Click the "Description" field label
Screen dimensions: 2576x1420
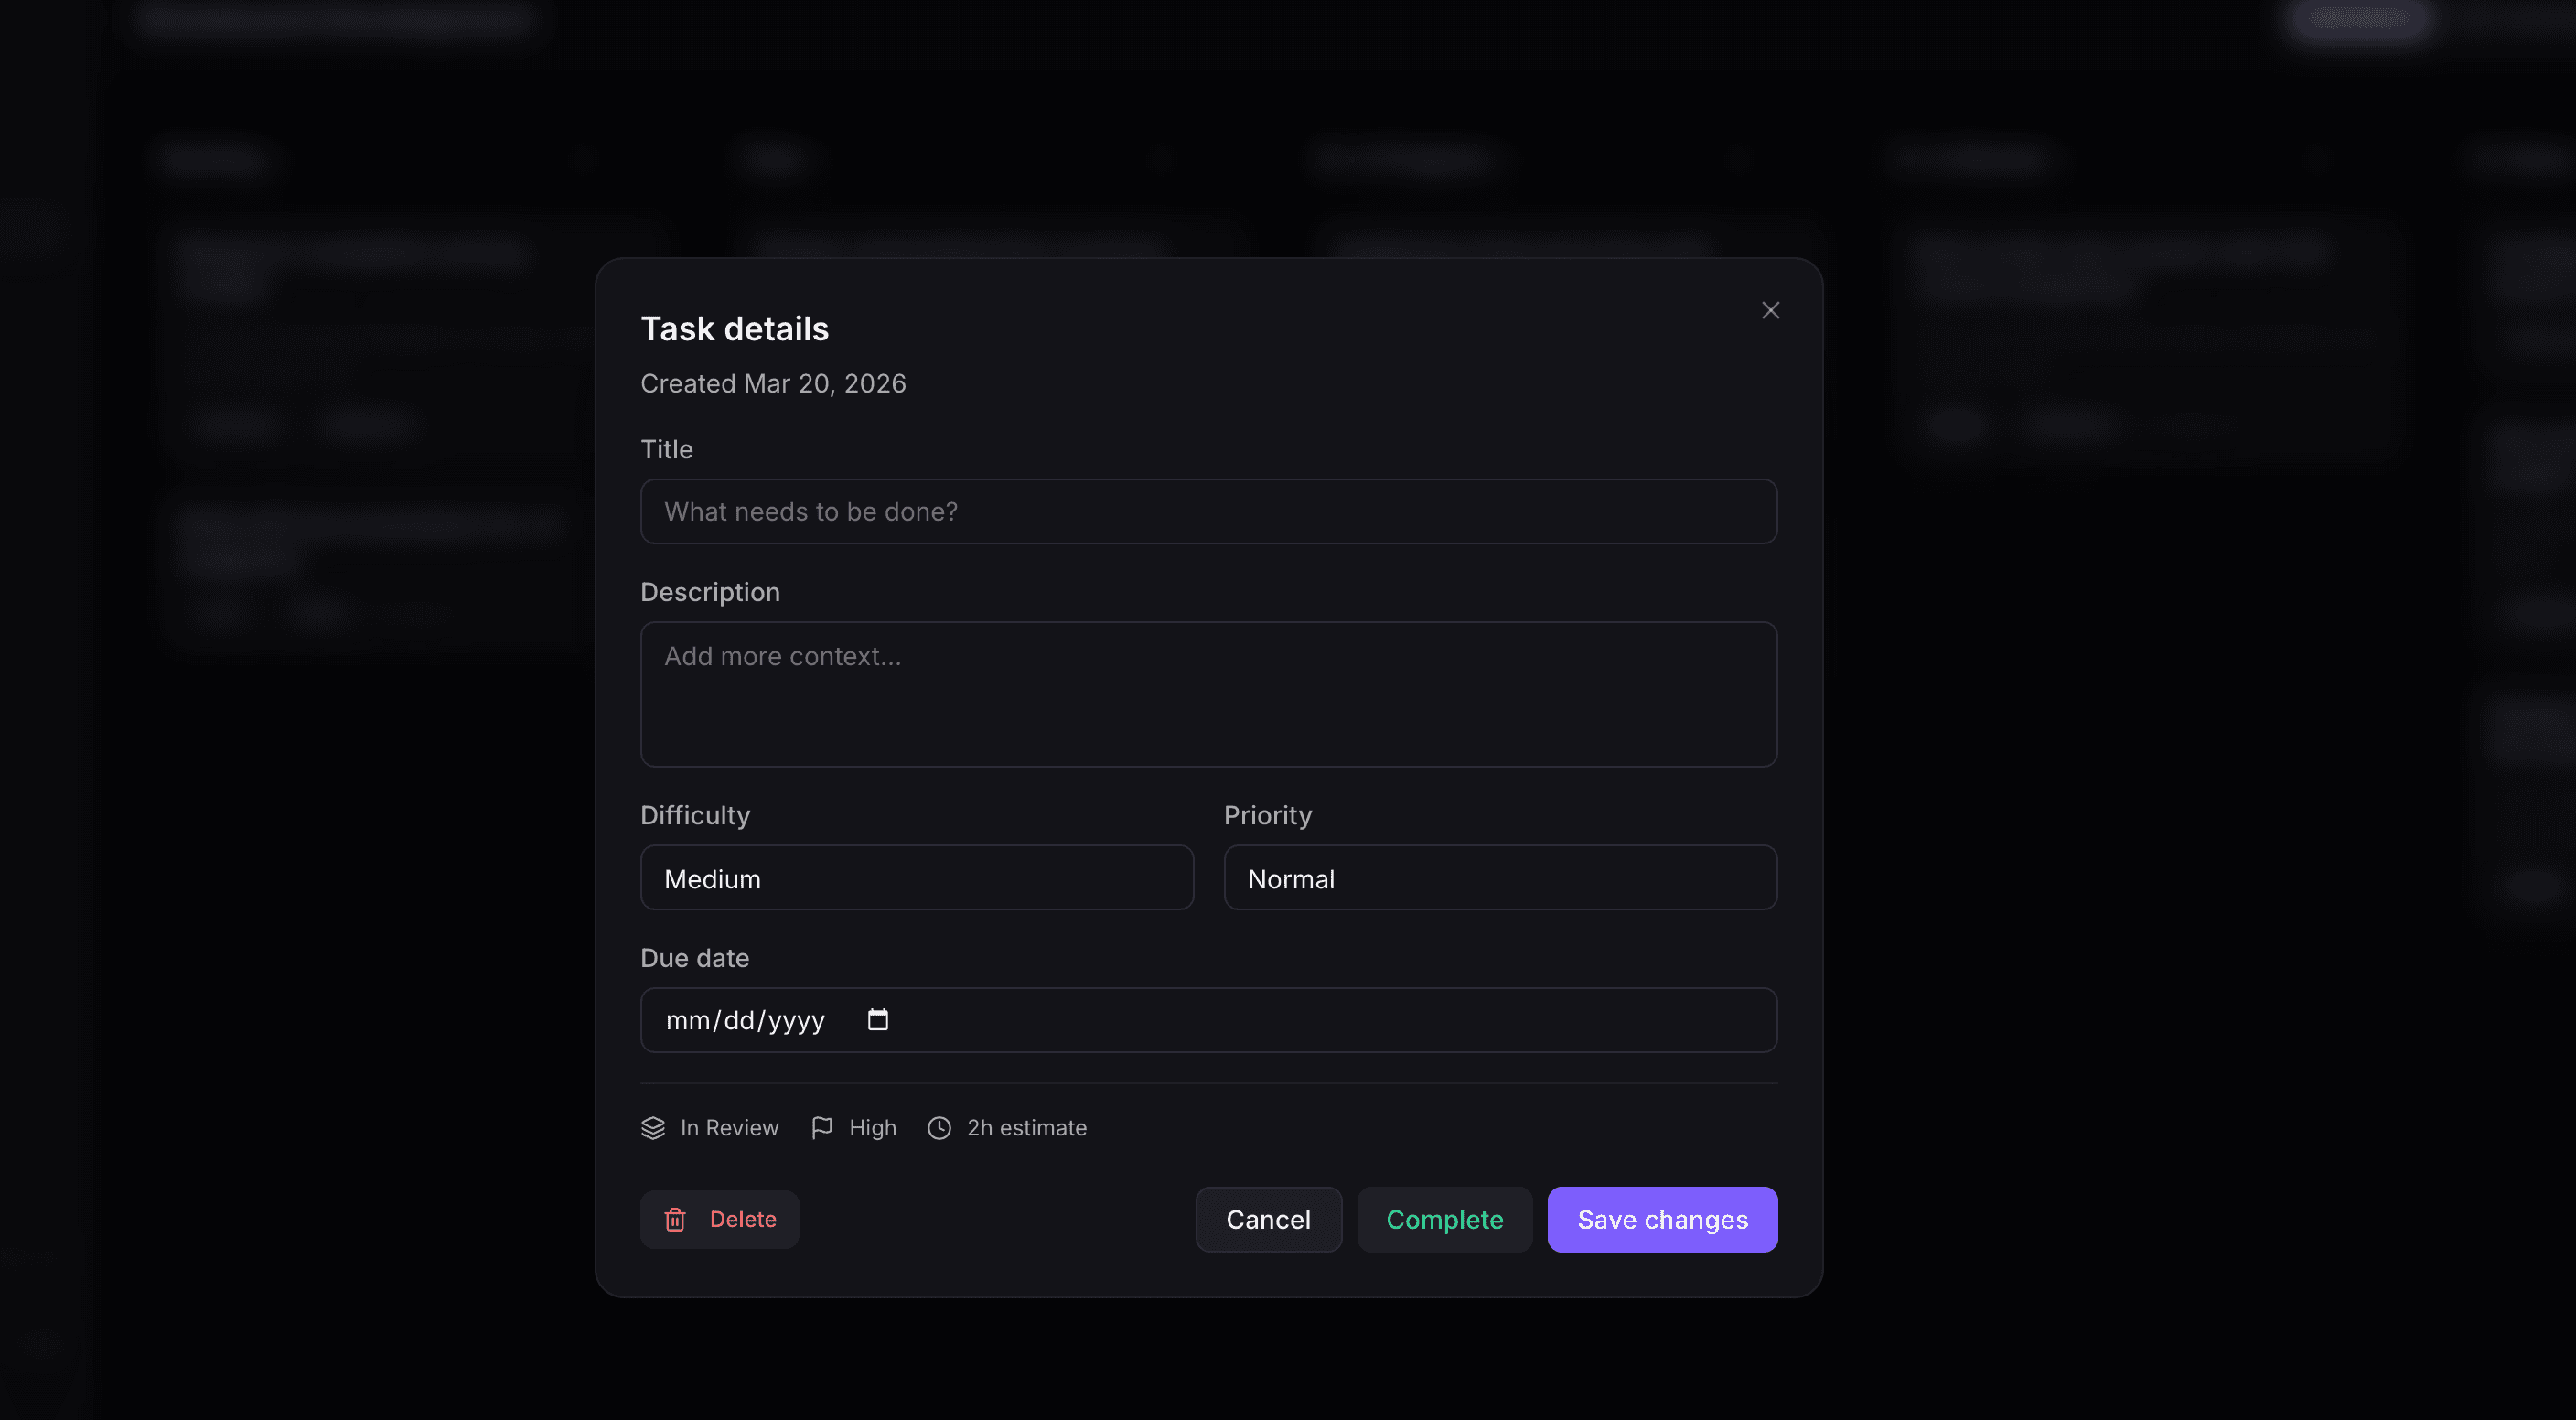[x=710, y=592]
